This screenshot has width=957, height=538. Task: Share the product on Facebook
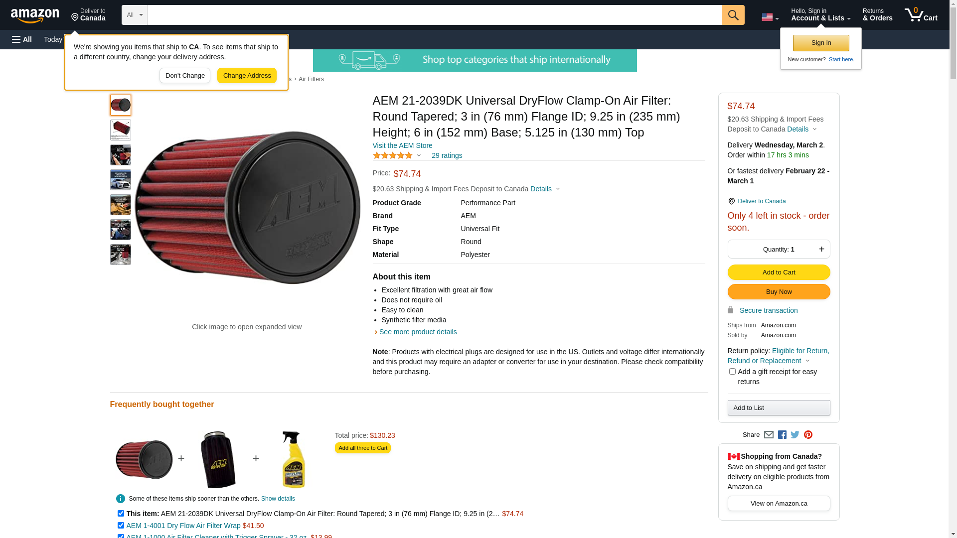click(x=782, y=435)
